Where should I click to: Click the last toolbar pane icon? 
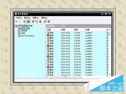click(x=49, y=22)
